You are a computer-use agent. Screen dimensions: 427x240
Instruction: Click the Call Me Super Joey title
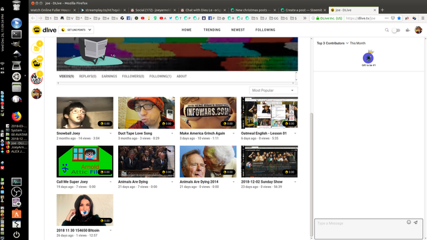click(72, 182)
